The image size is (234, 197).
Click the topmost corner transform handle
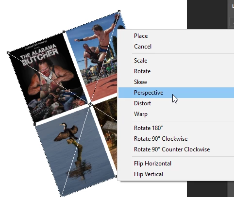(x=119, y=11)
